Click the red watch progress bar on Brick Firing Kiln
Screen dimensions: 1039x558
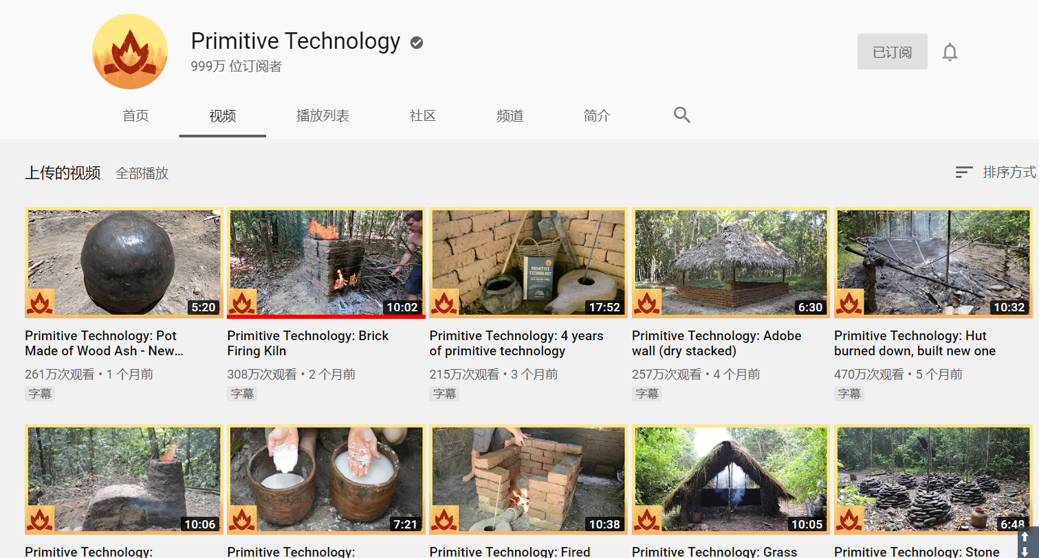[x=325, y=317]
